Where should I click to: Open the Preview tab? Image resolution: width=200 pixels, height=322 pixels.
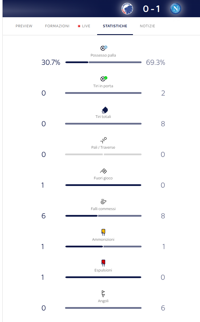pos(24,26)
